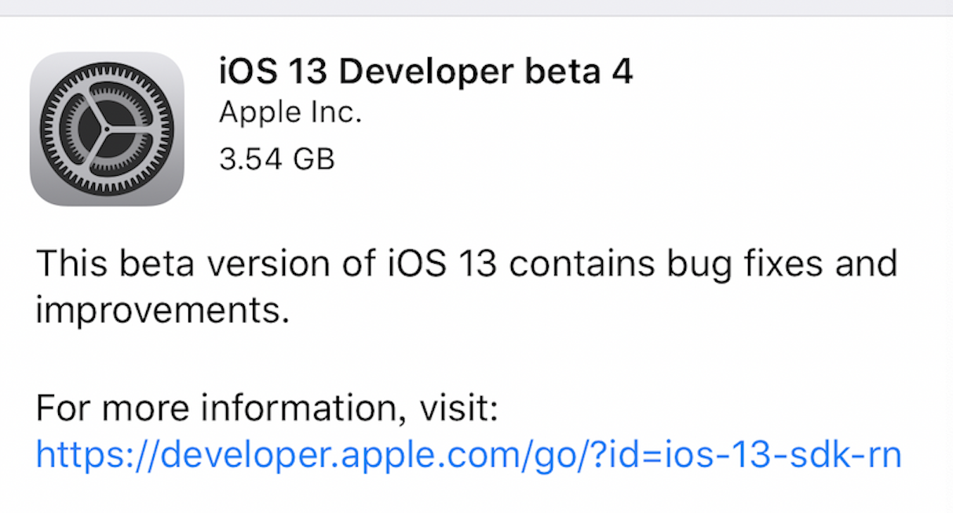Click the 'iOS 13 Developer beta 4' title
Viewport: 953px width, 513px height.
coord(425,72)
